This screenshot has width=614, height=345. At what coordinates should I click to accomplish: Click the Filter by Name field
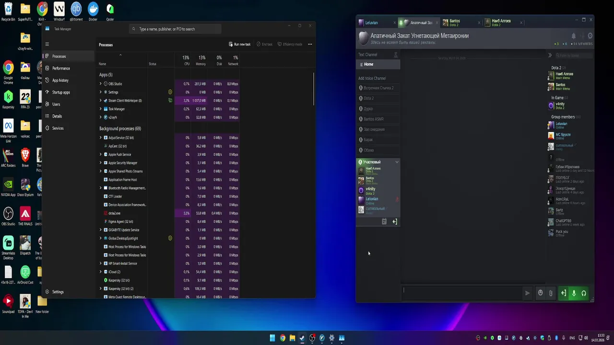tap(573, 55)
